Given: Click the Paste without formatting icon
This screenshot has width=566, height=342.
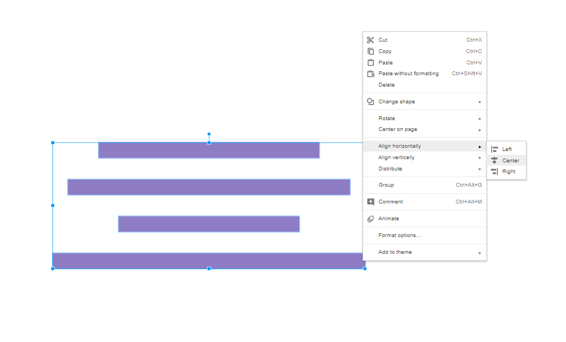Looking at the screenshot, I should (x=371, y=74).
